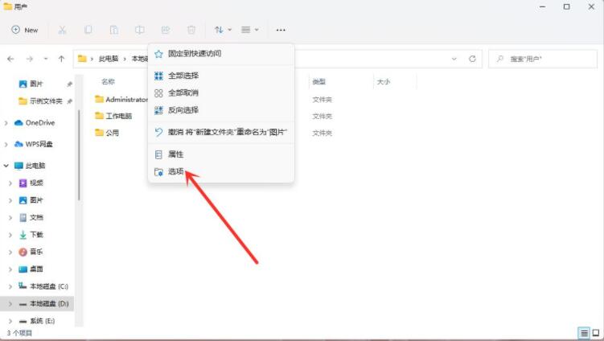Screen dimensions: 604x341
Task: Sort by the 名称 column header
Action: [109, 82]
